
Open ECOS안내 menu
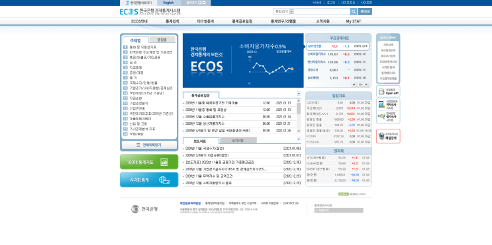coord(139,22)
